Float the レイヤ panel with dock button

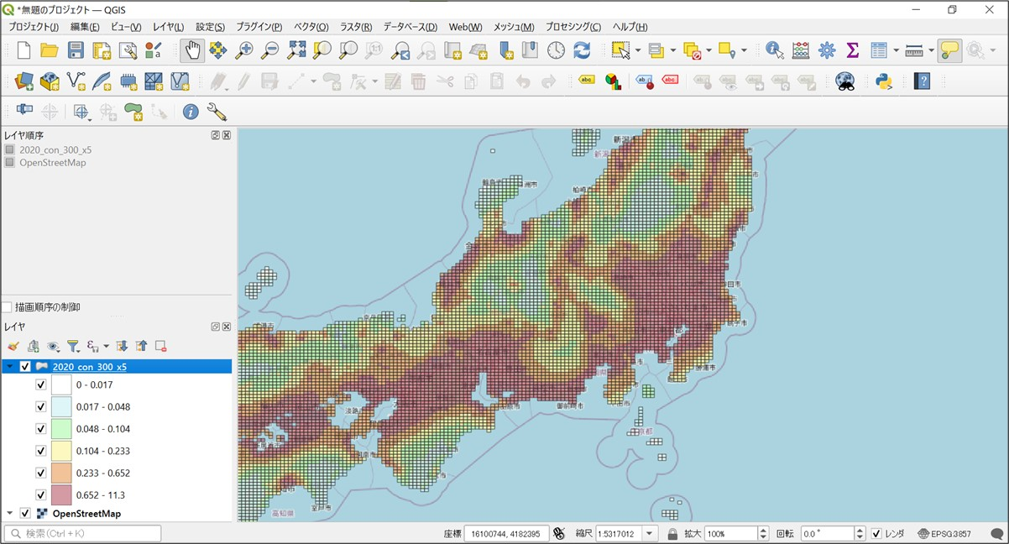tap(216, 327)
